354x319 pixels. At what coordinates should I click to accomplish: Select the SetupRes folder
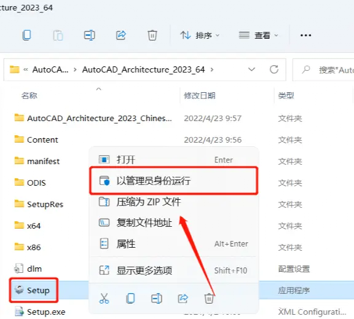(x=45, y=204)
